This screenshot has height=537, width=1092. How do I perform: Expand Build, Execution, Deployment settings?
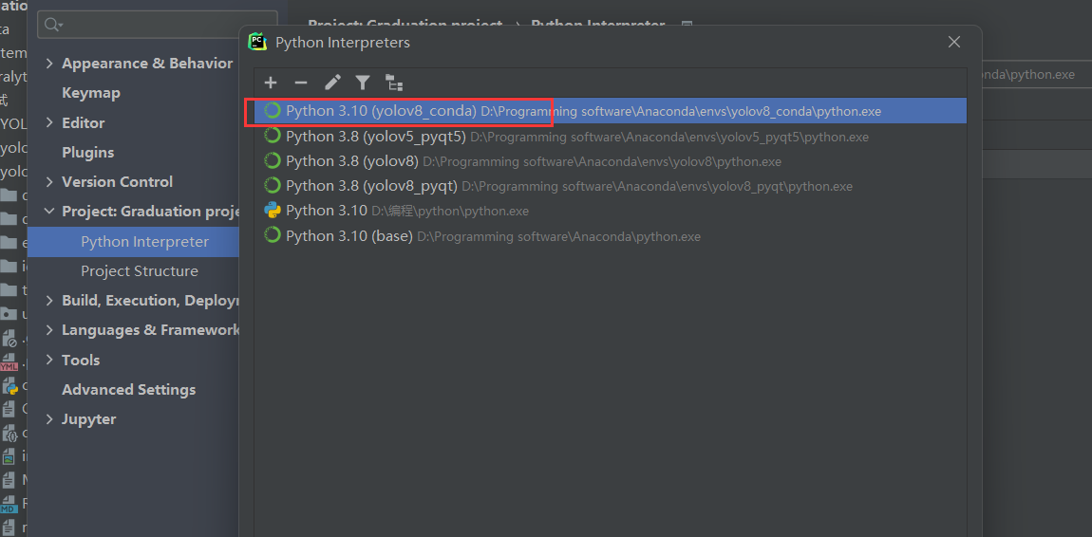48,301
